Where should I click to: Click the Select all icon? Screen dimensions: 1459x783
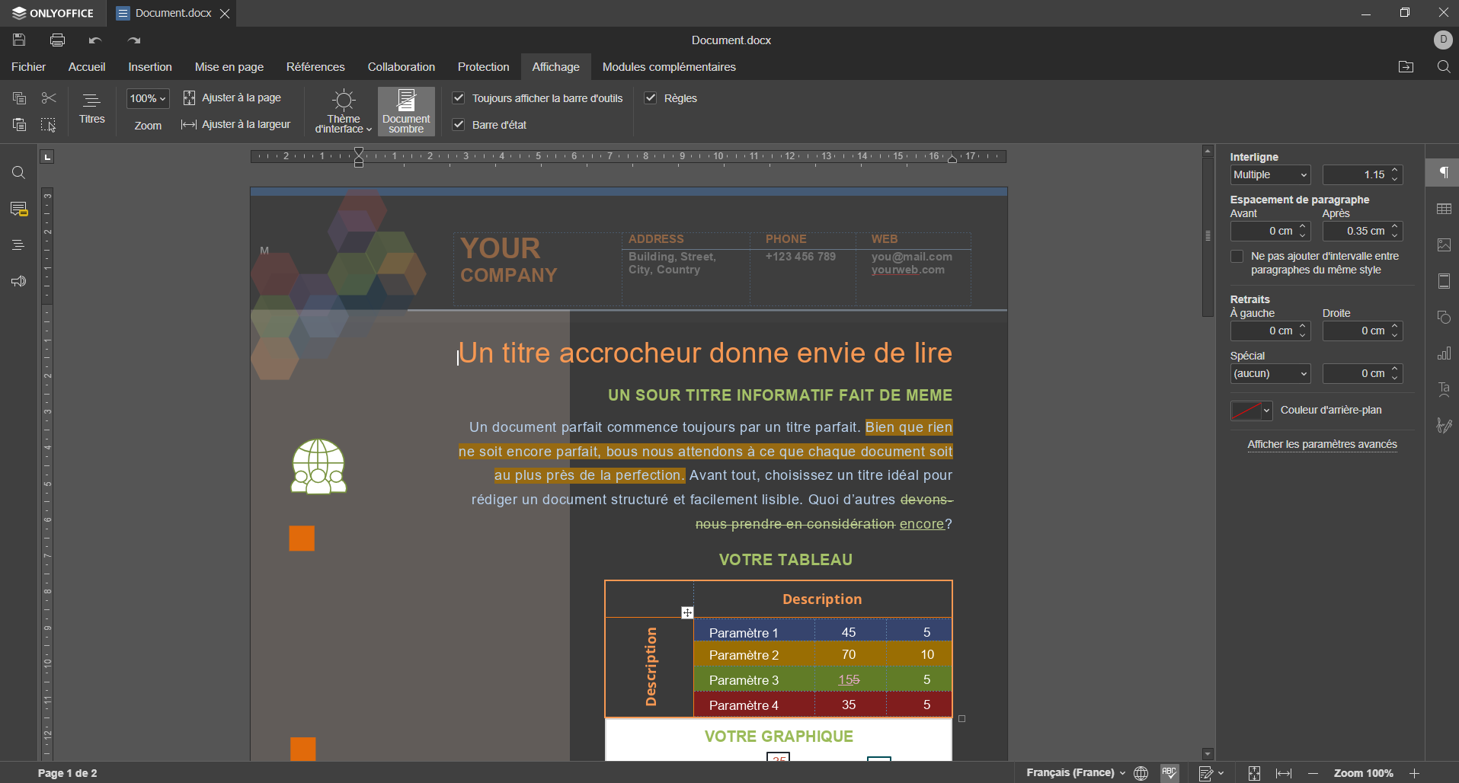click(x=49, y=124)
